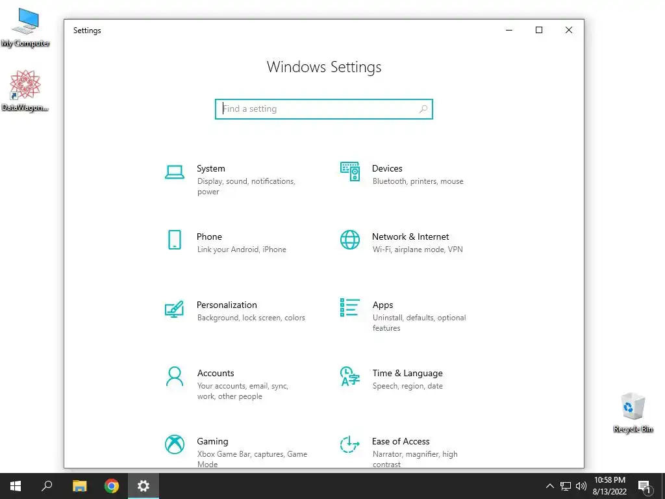
Task: Launch File Explorer from the taskbar
Action: coord(79,486)
